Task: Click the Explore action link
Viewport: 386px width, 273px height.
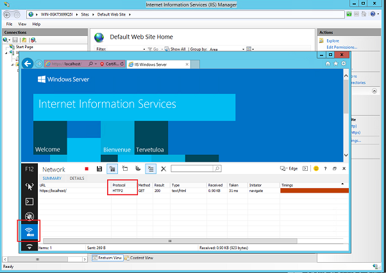Action: pos(333,40)
